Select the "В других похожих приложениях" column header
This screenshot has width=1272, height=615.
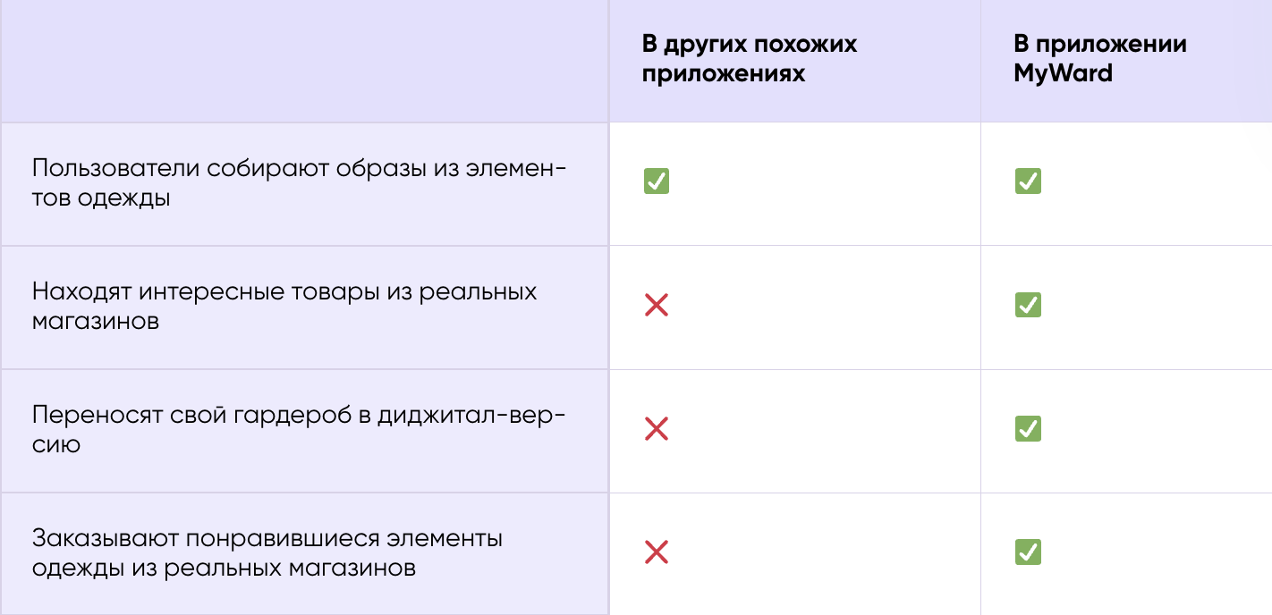pos(749,59)
